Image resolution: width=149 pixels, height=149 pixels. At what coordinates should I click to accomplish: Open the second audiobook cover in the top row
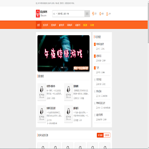tap(68, 92)
